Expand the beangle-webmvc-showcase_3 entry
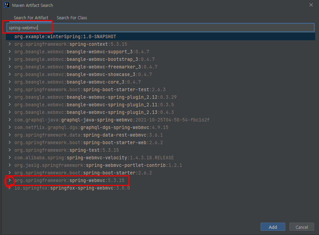Viewport: 319px width, 235px height. 10,74
